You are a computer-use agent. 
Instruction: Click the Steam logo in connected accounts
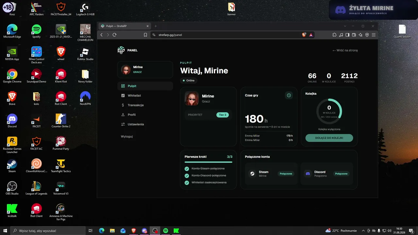252,174
